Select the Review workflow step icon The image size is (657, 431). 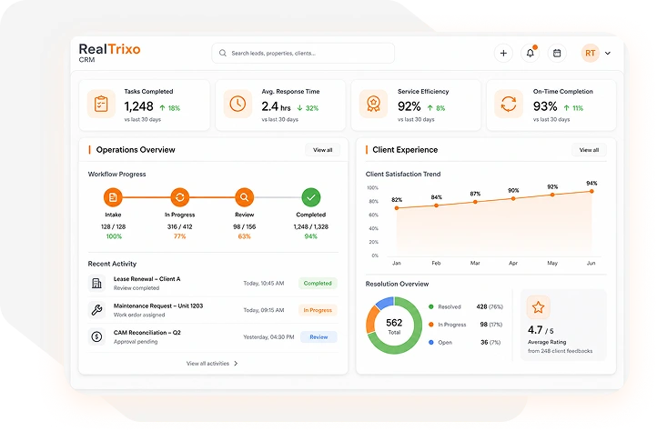pos(244,197)
